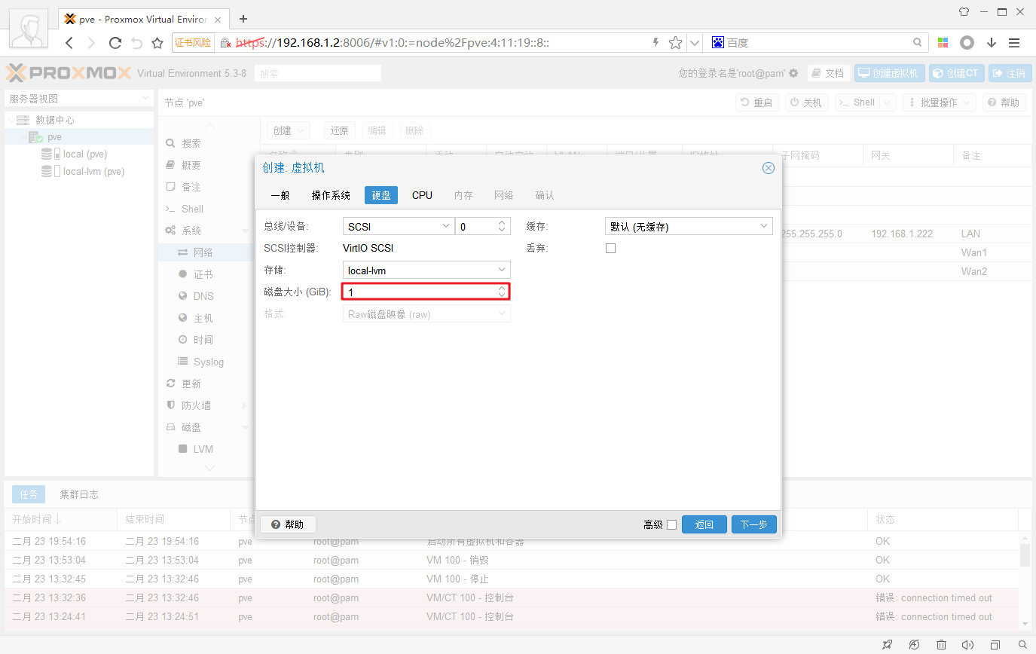This screenshot has height=654, width=1036.
Task: Switch to the General tab
Action: pyautogui.click(x=280, y=195)
